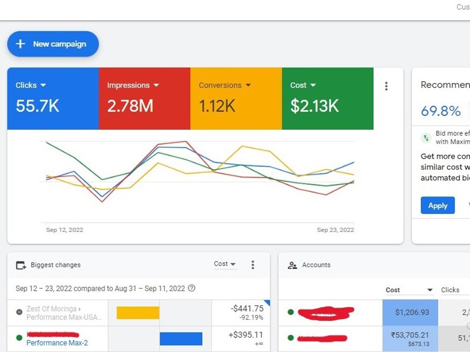Click the Sep 12, 2022 chart axis label
This screenshot has height=352, width=470.
tap(64, 230)
